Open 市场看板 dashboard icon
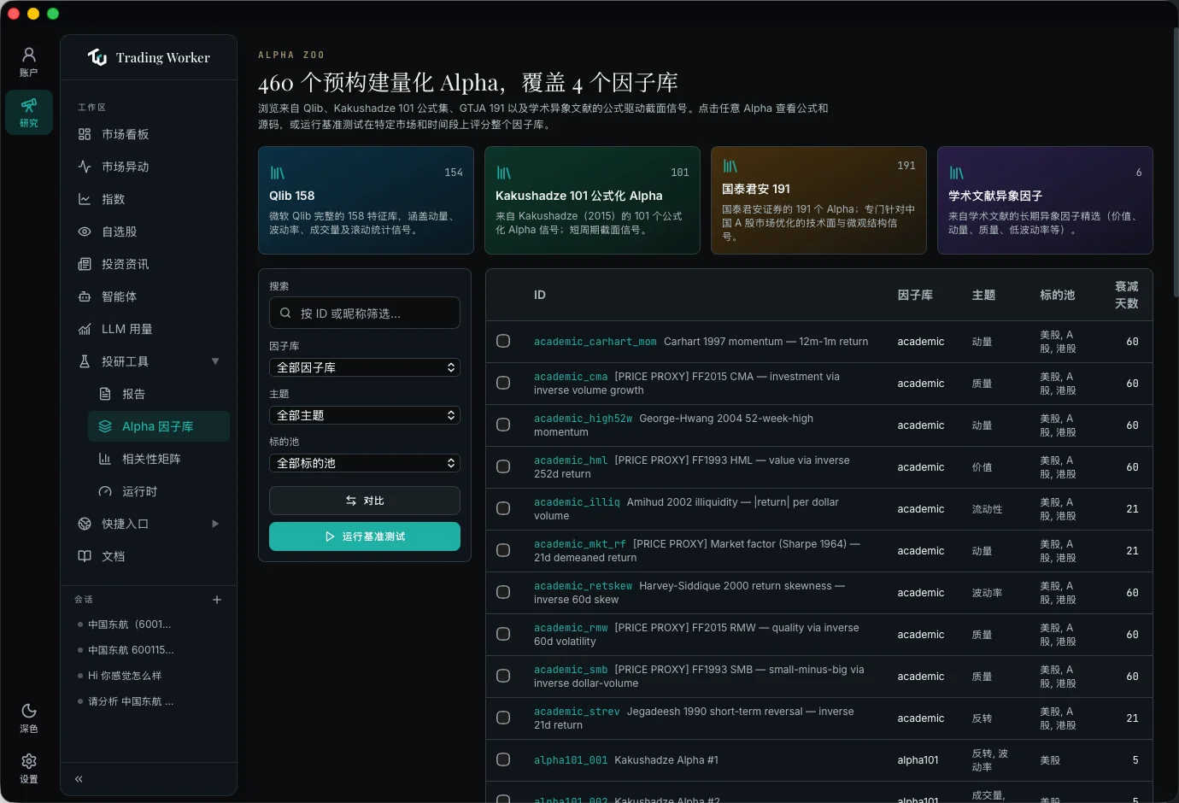 coord(85,134)
